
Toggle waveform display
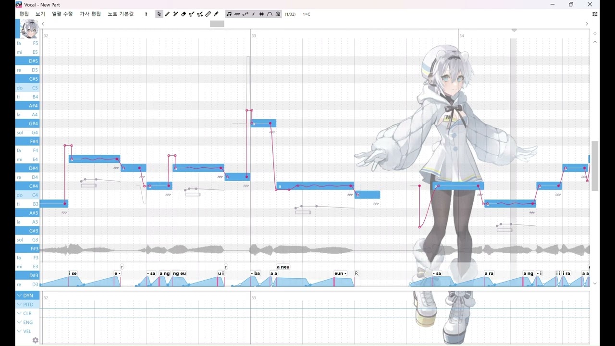[261, 14]
